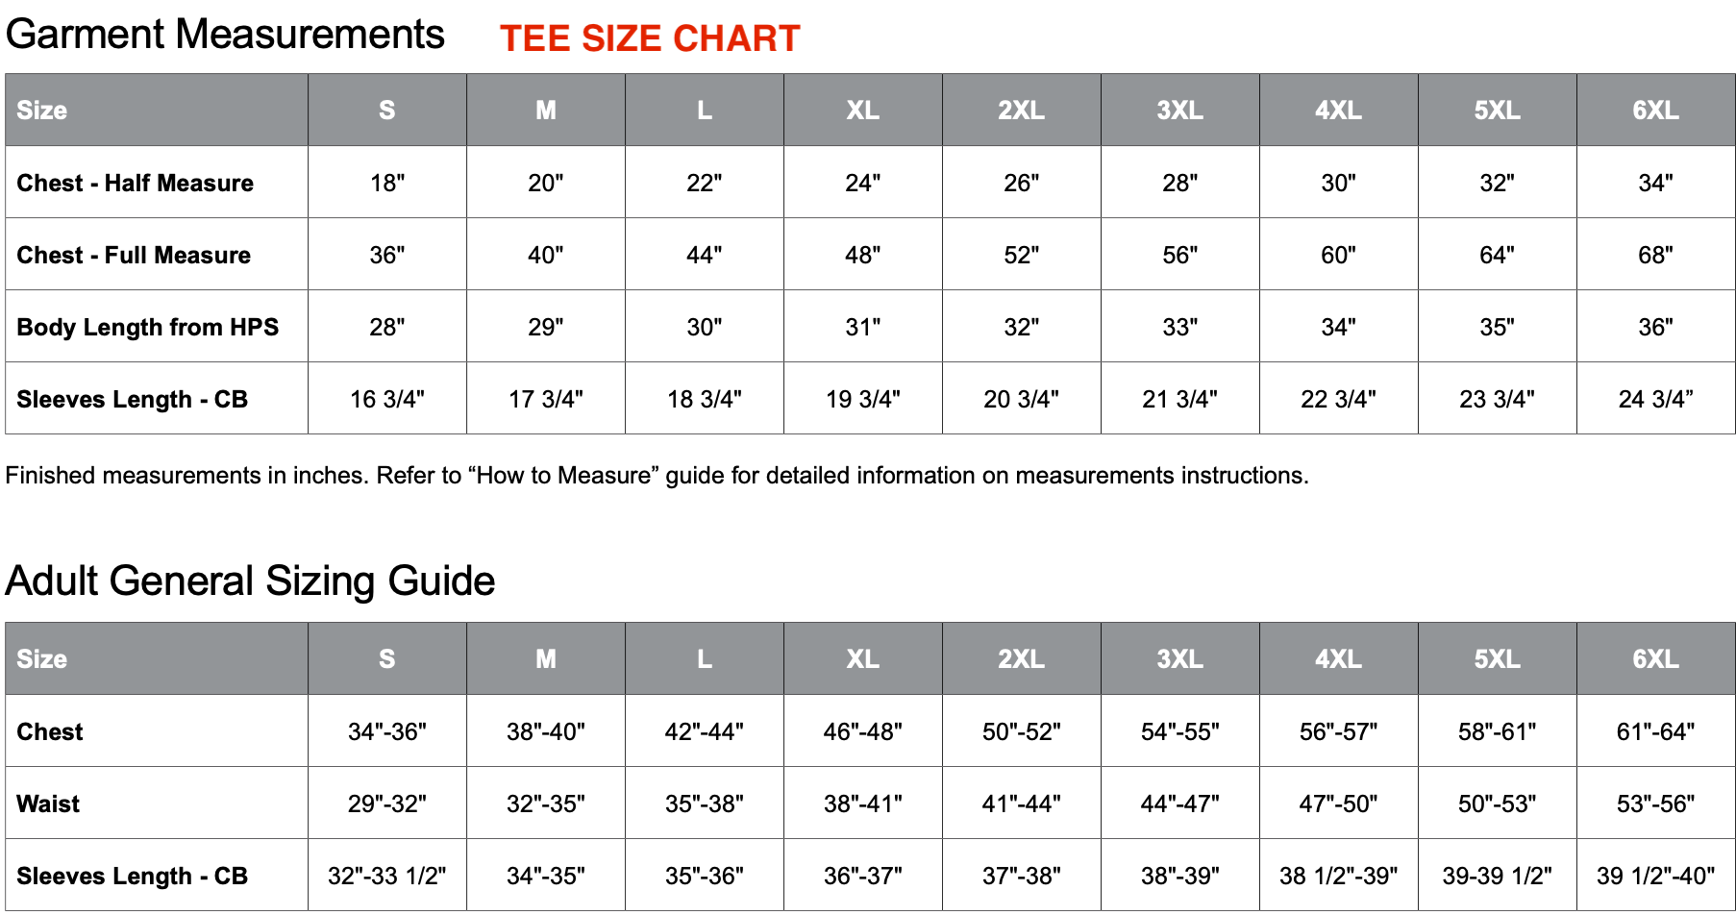Select the 48" full chest cell
Image resolution: width=1736 pixels, height=915 pixels.
[862, 255]
